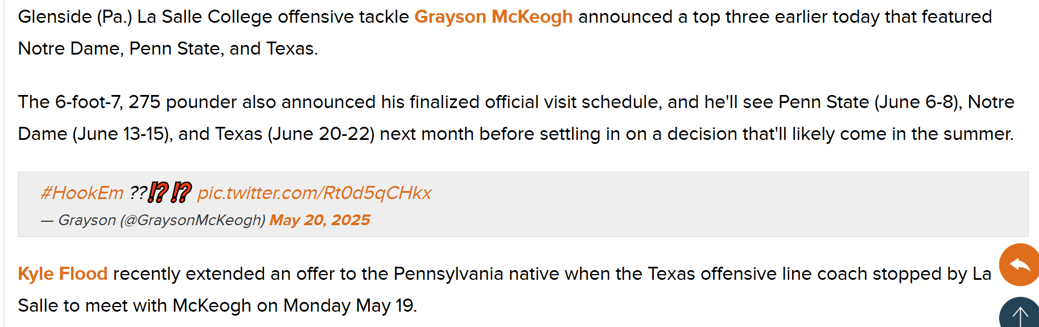1039x327 pixels.
Task: Click the orange reply arrow button
Action: coord(1020,264)
